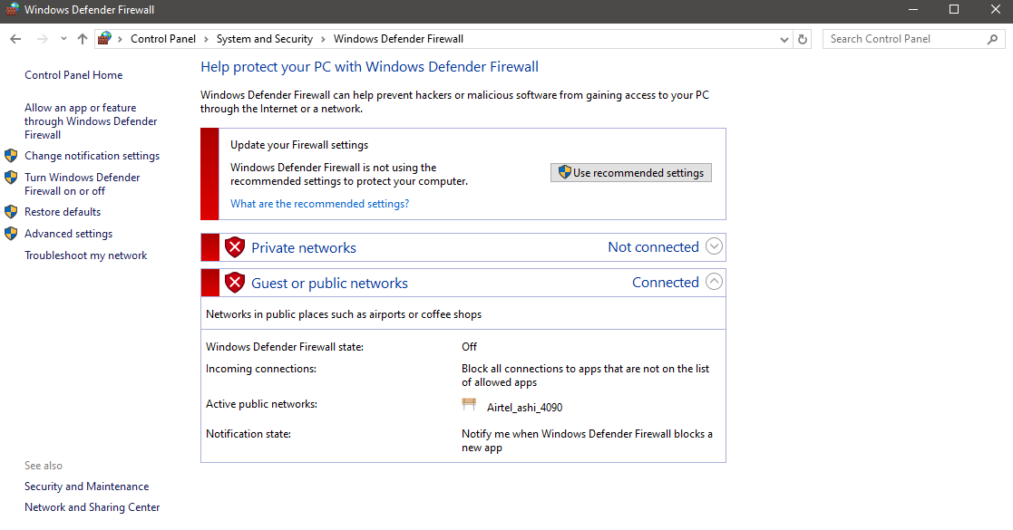Open chevron after System and Security breadcrumb
The width and height of the screenshot is (1013, 530).
(x=323, y=39)
